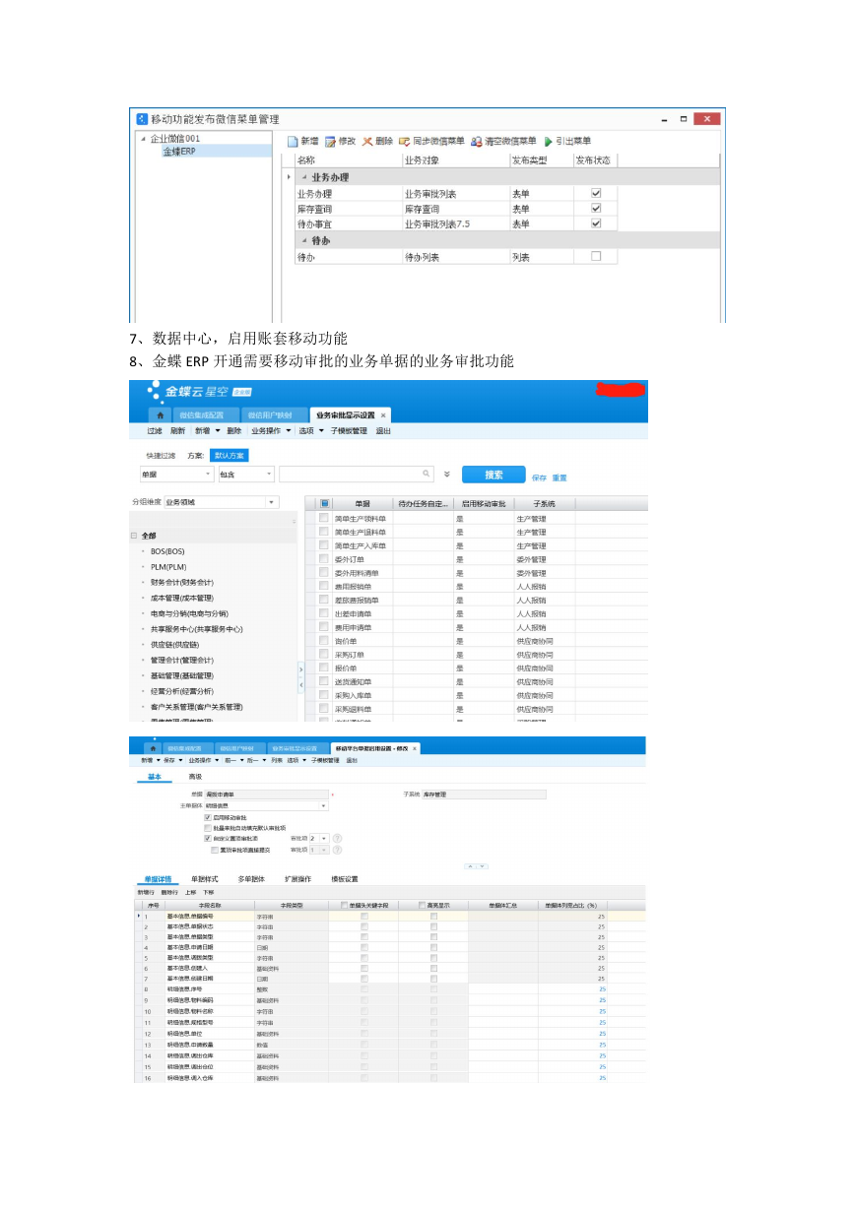Click 刷新 in the 业务审批显示设置 toolbar
The image size is (856, 1209).
tap(177, 430)
